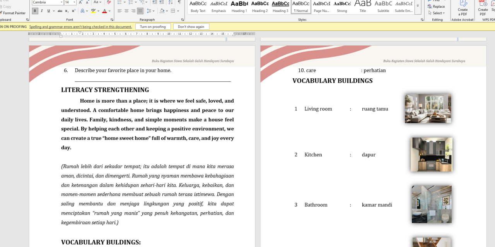The height and width of the screenshot is (247, 495).
Task: Shrink font size icon
Action: [x=87, y=2]
